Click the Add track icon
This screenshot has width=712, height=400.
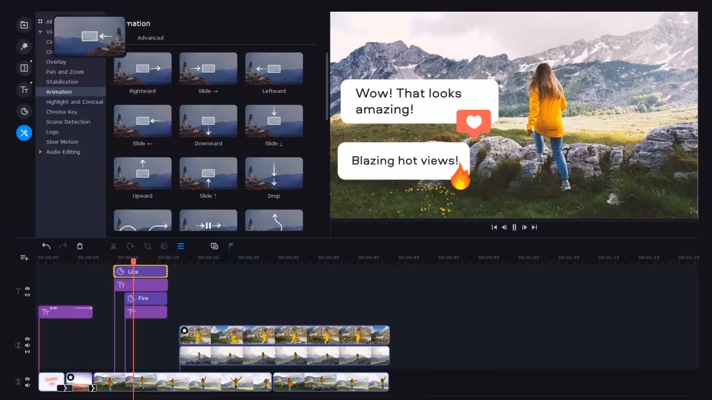pos(24,258)
